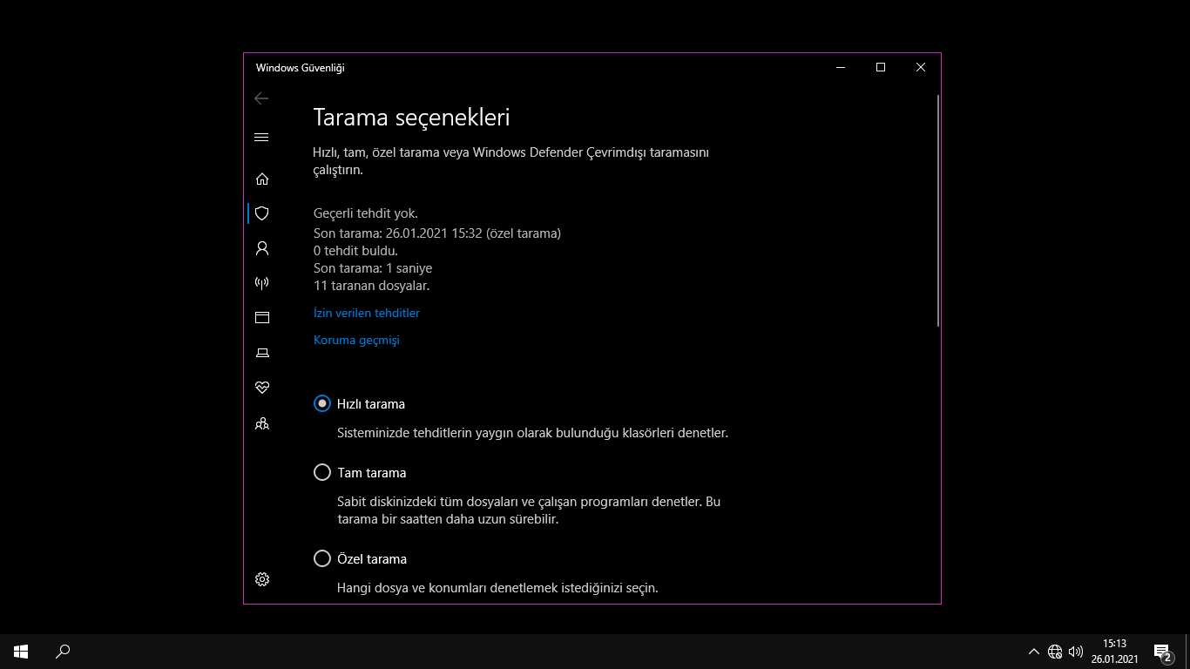Open Device performance & health heart icon

pos(261,387)
